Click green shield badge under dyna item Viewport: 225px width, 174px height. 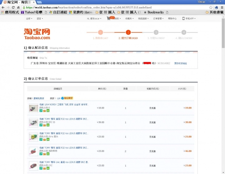click(x=48, y=140)
